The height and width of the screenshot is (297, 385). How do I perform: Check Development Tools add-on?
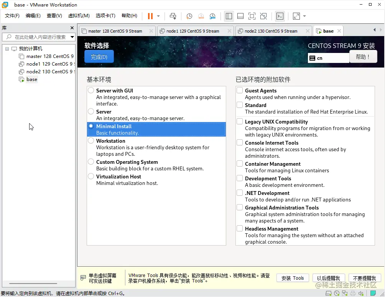[x=240, y=178]
